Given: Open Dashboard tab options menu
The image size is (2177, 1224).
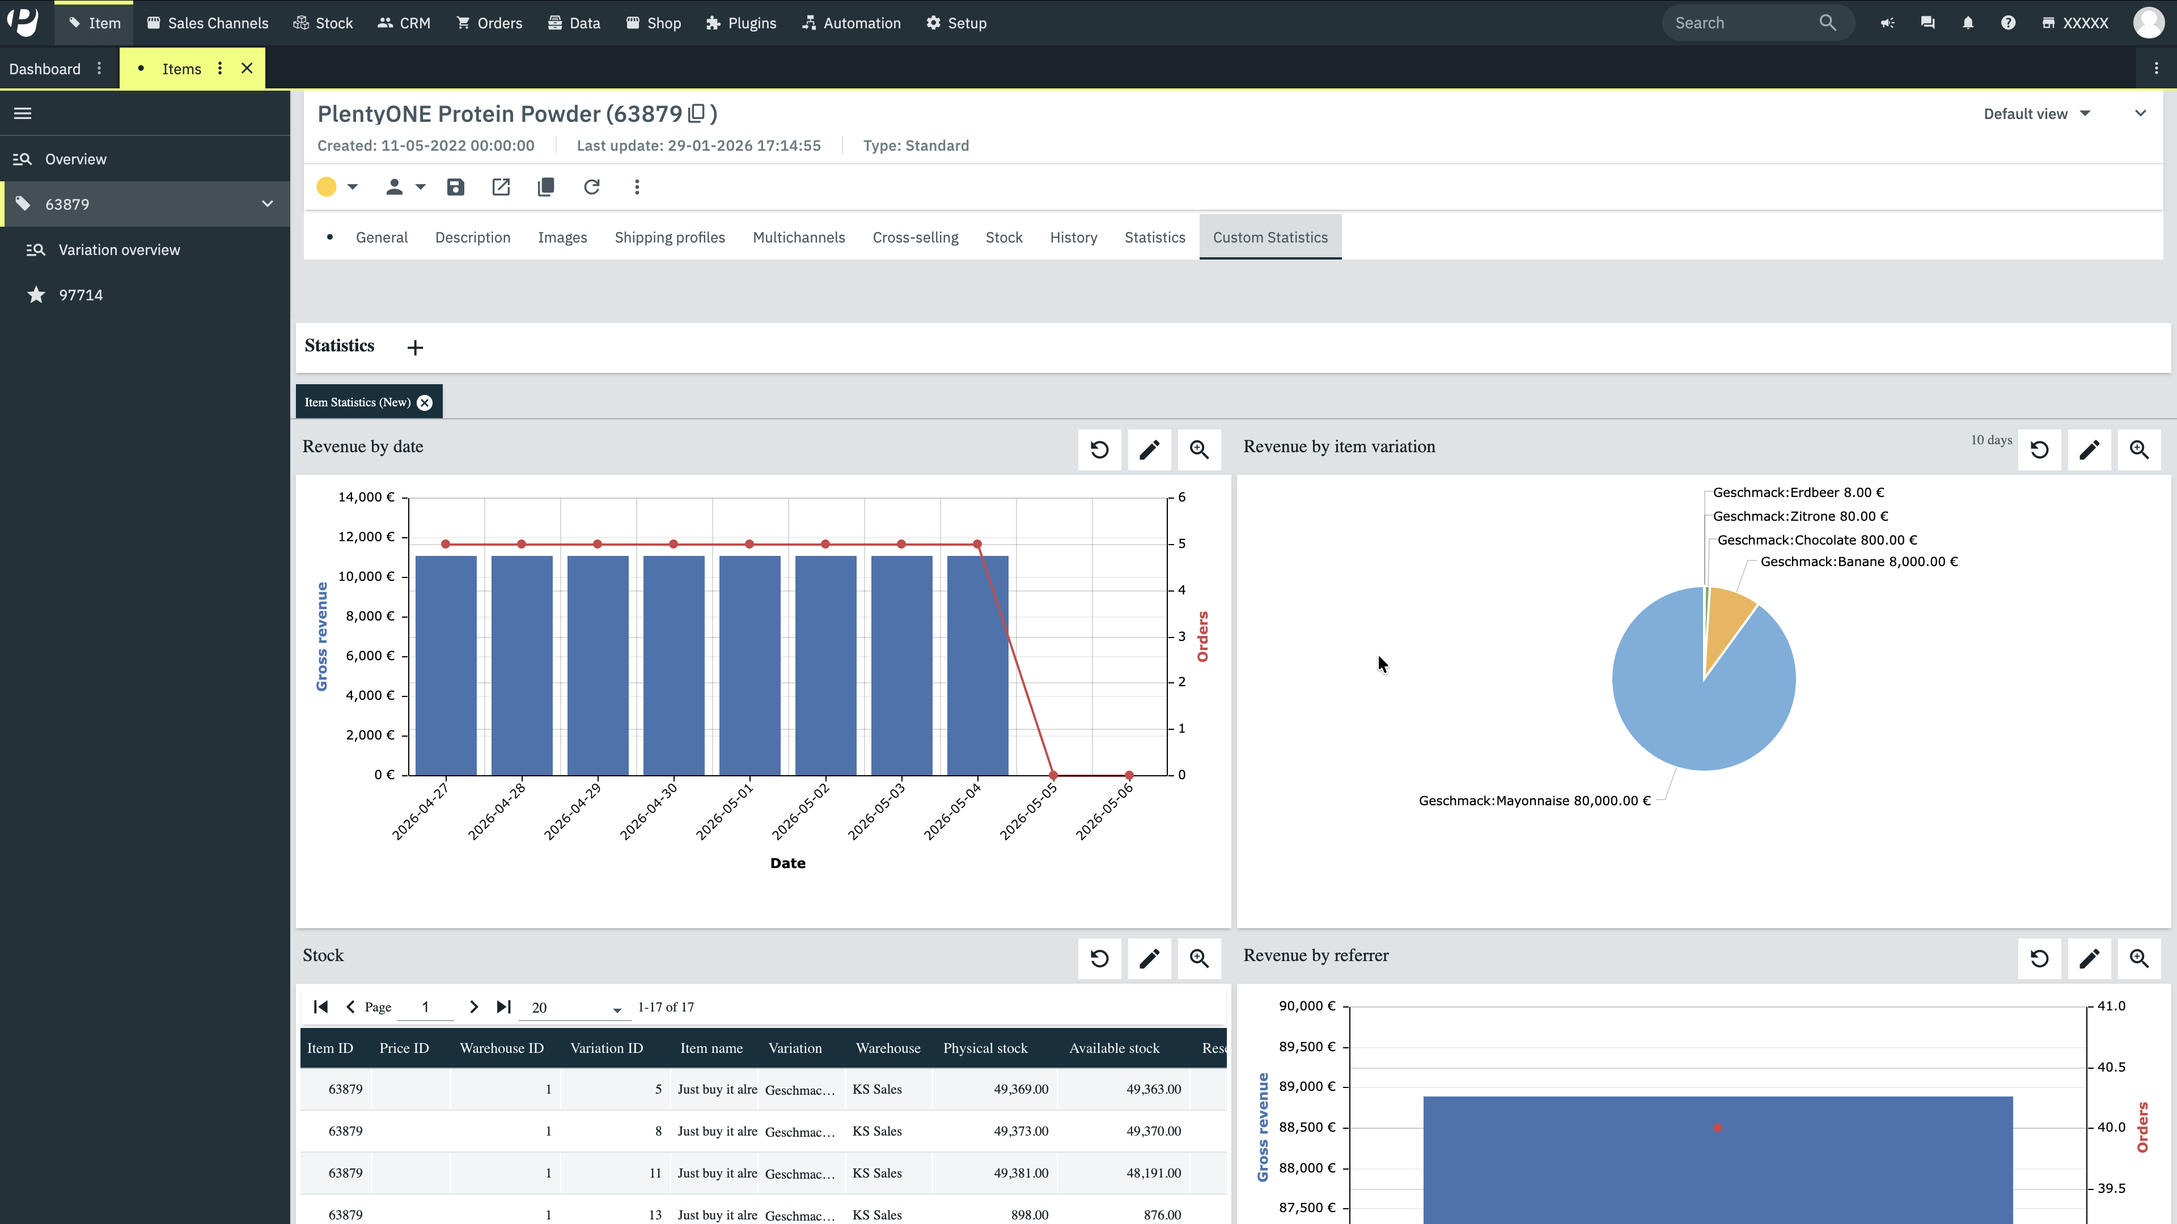Looking at the screenshot, I should pos(99,69).
